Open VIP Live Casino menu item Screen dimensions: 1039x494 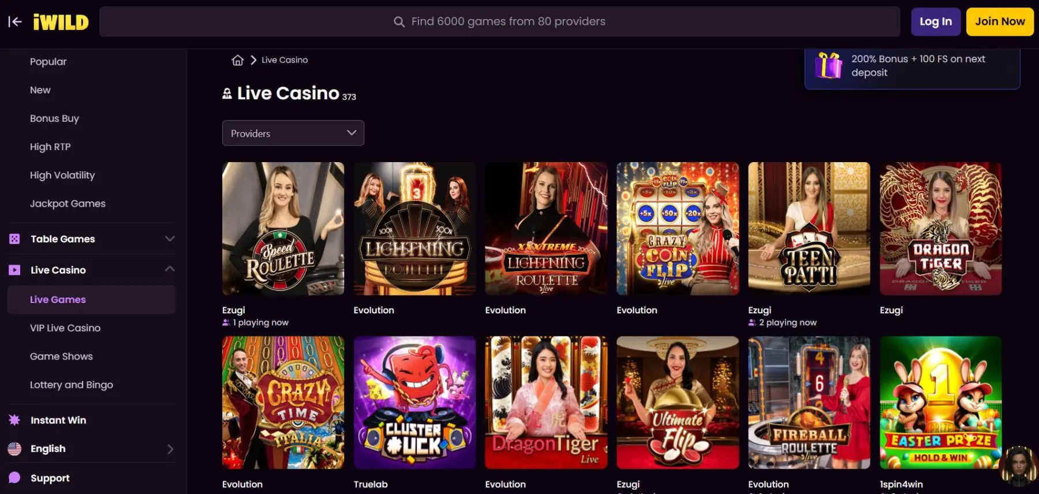point(65,328)
